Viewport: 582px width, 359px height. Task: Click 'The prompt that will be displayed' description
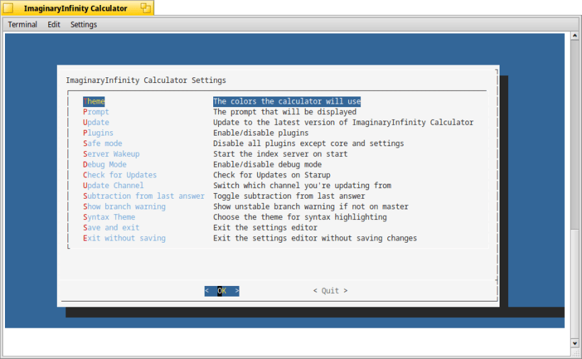285,112
